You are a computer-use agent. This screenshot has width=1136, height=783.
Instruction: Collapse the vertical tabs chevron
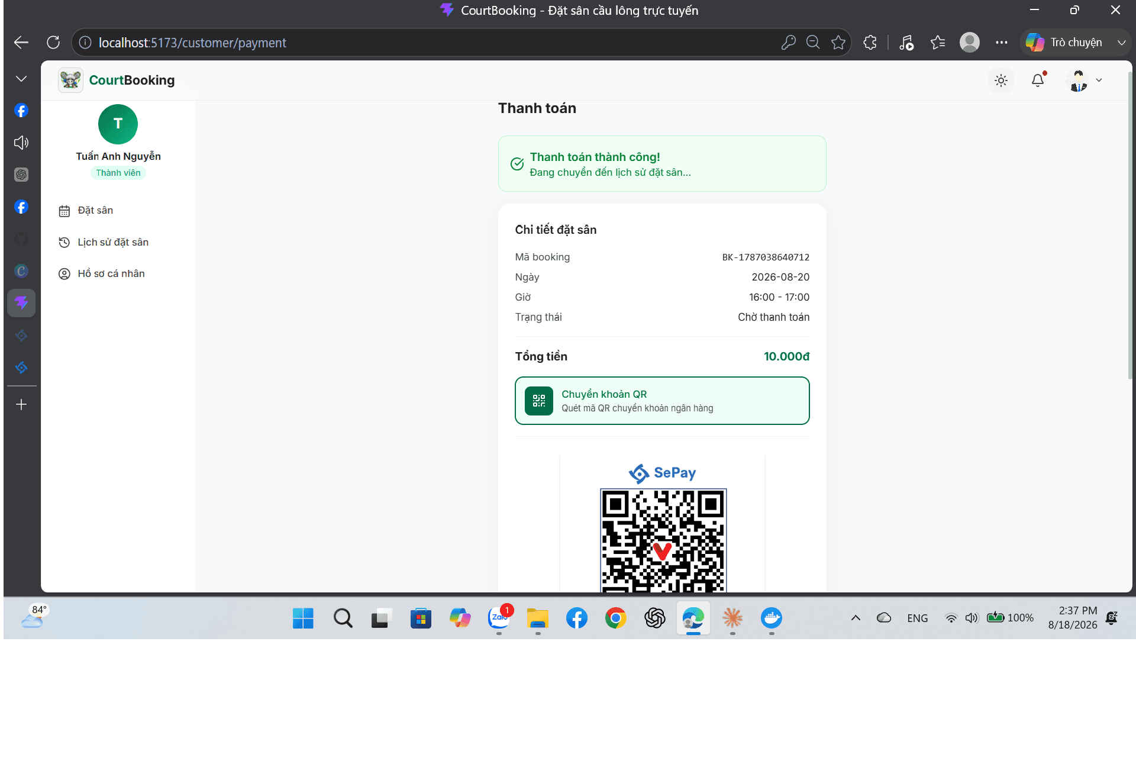tap(21, 79)
